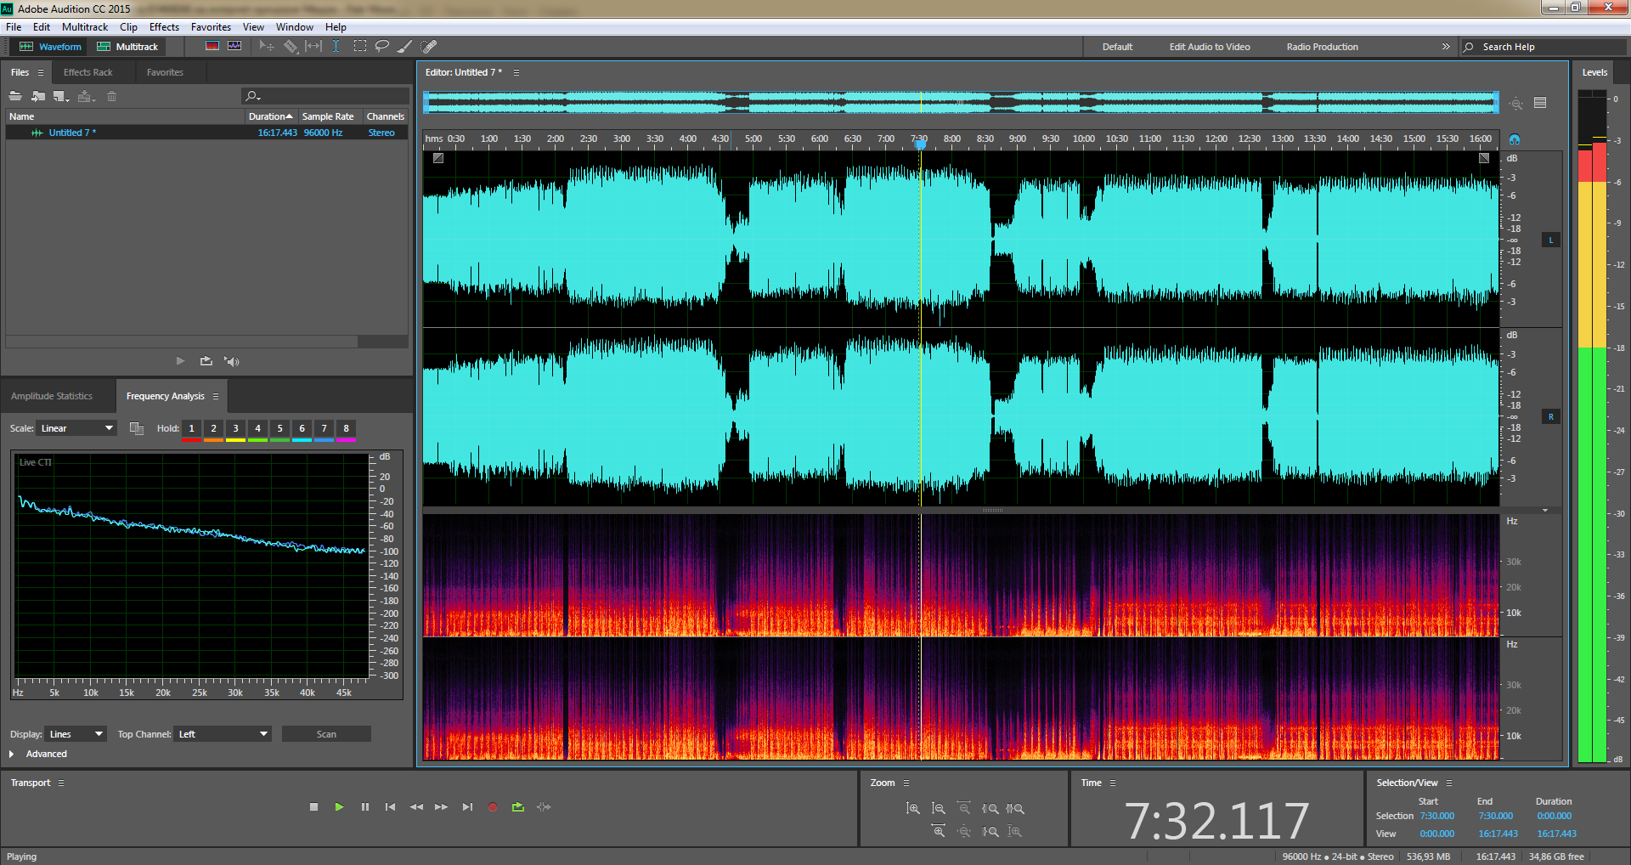This screenshot has height=865, width=1631.
Task: Click the fade-out handle on waveform
Action: click(1484, 158)
